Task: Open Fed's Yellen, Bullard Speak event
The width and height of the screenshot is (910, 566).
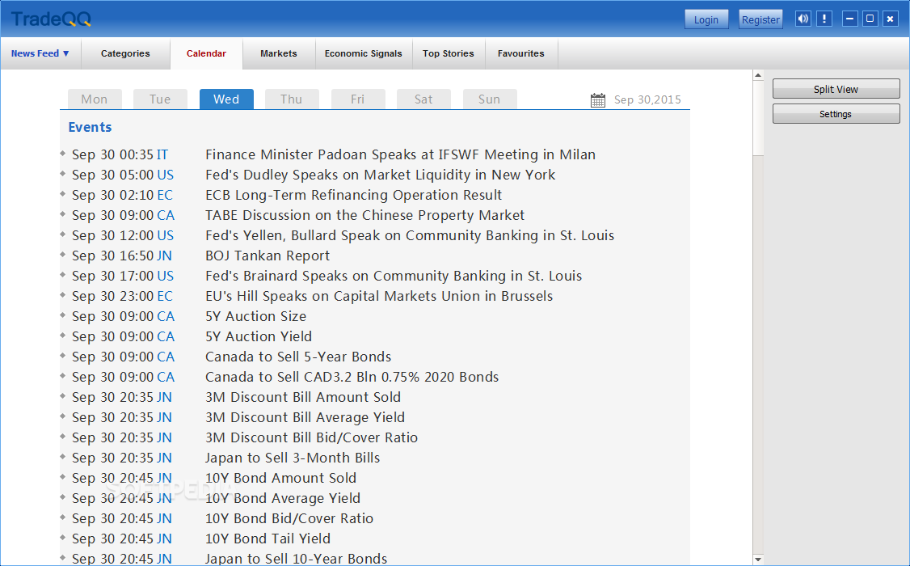Action: [410, 235]
